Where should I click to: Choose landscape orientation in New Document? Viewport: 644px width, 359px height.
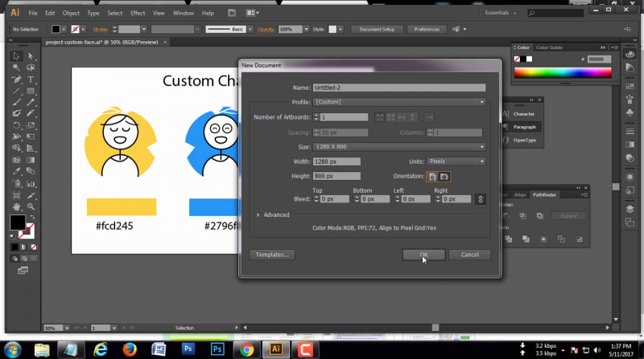point(444,176)
